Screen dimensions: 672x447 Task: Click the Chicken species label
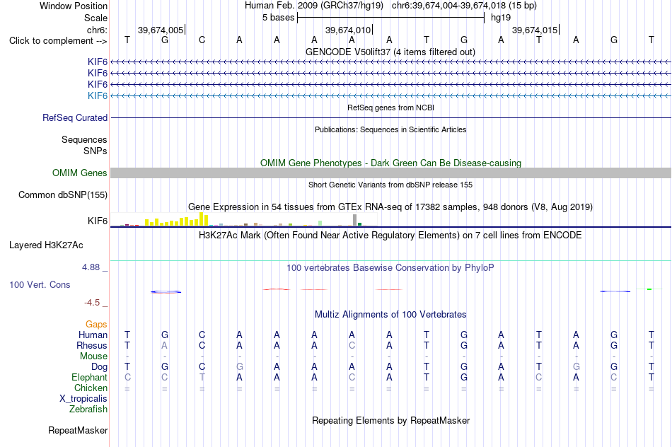[x=91, y=388]
